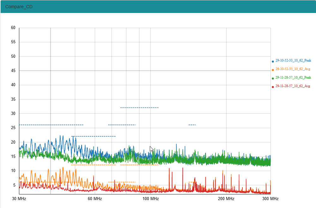Click the 300 MHz x-axis label

coord(270,199)
